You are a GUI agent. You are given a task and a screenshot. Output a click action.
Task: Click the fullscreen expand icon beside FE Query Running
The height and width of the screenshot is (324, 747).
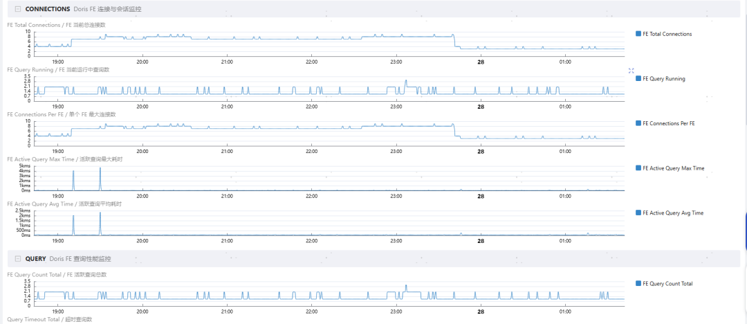[x=631, y=71]
